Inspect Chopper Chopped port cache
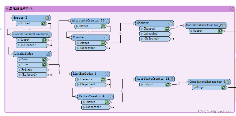This screenshot has height=116, width=236. point(166,29)
